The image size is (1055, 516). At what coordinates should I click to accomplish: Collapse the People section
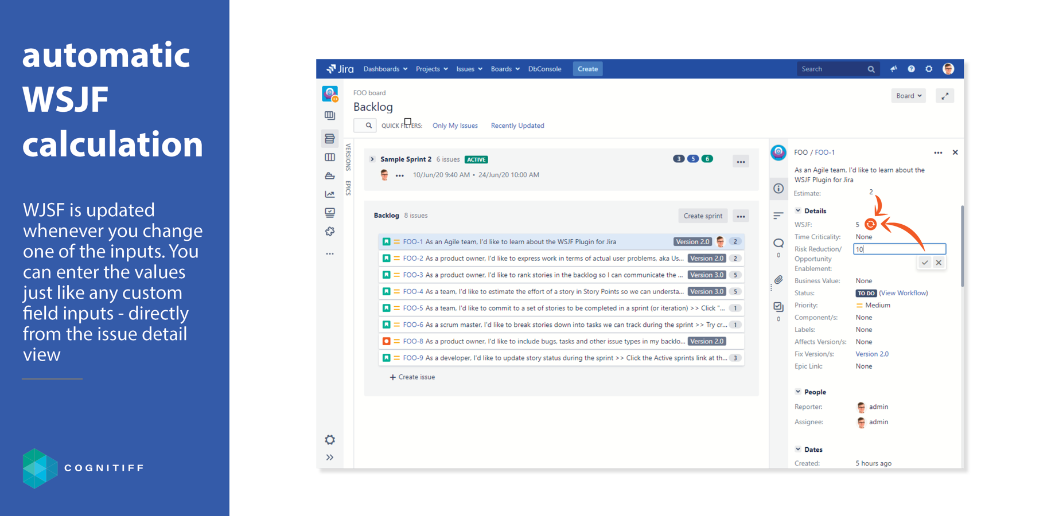[x=797, y=392]
